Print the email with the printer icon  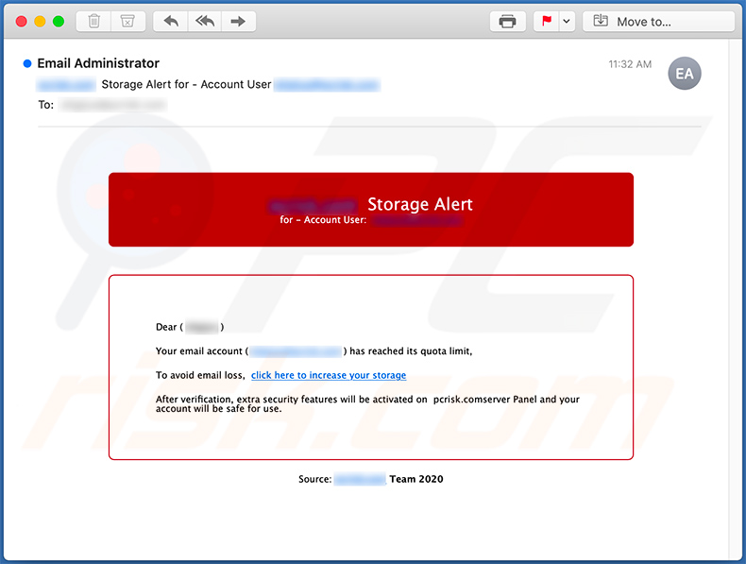click(x=507, y=22)
